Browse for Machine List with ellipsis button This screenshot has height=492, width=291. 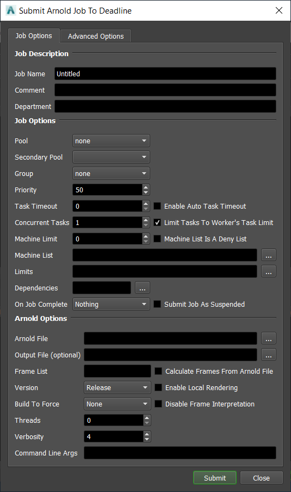click(269, 255)
